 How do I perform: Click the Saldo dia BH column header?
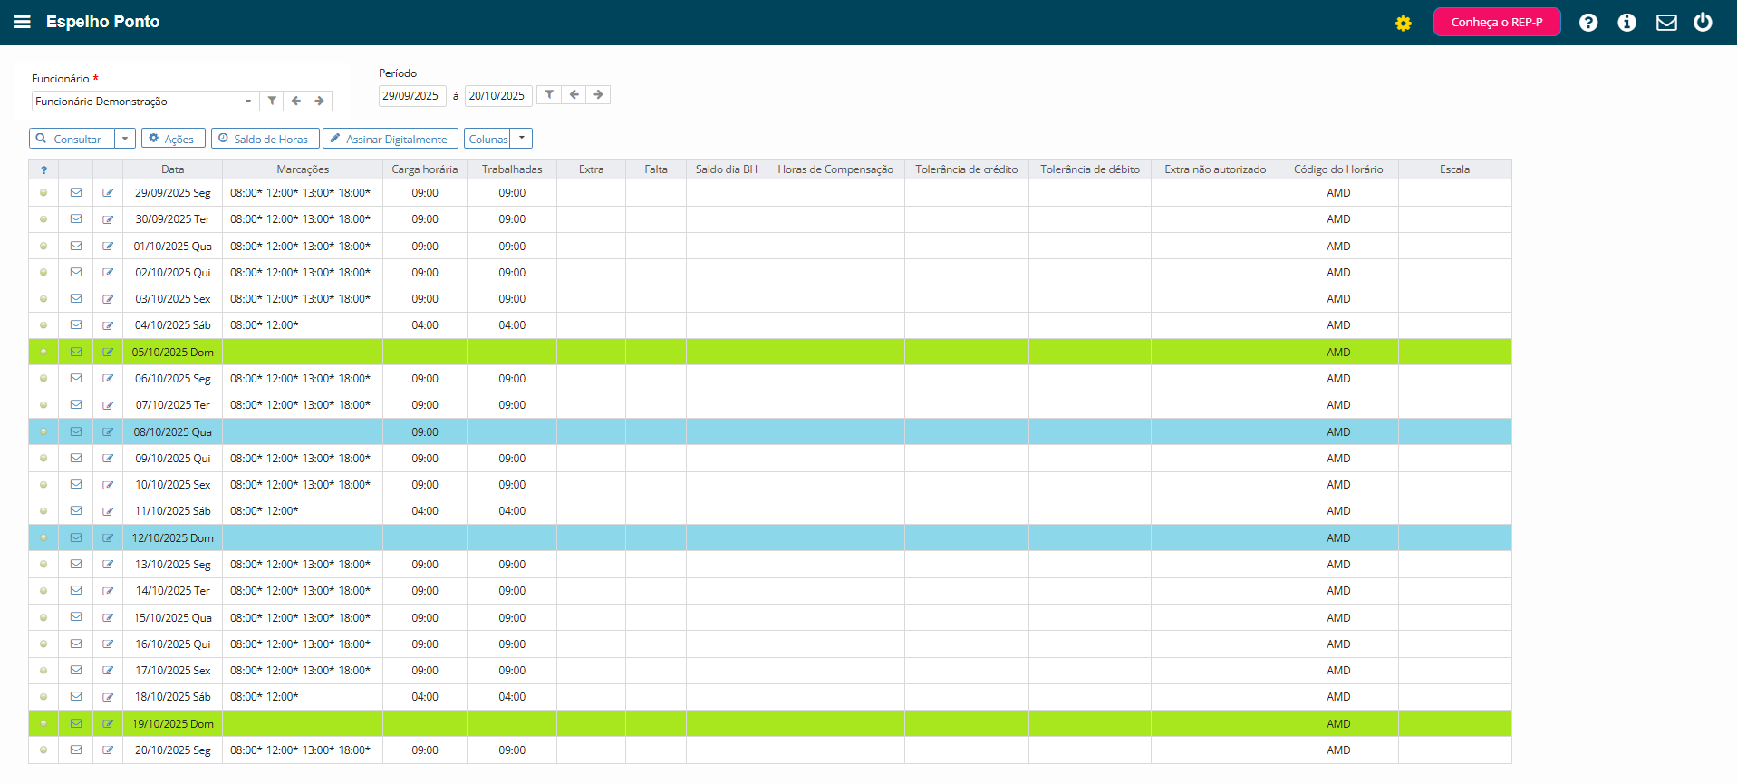pos(727,169)
